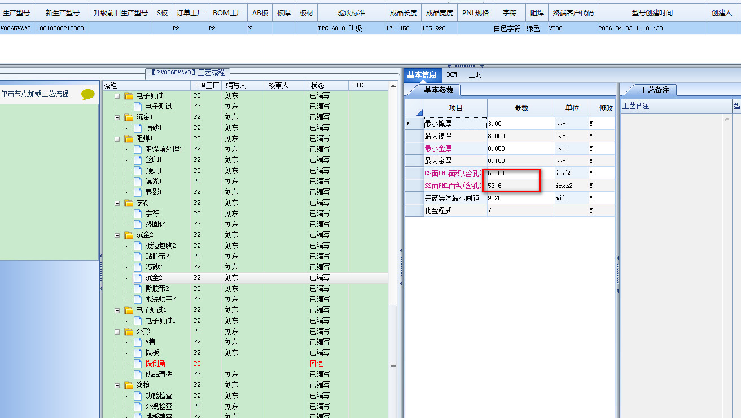Open the 工时 tab
741x418 pixels.
tap(475, 74)
